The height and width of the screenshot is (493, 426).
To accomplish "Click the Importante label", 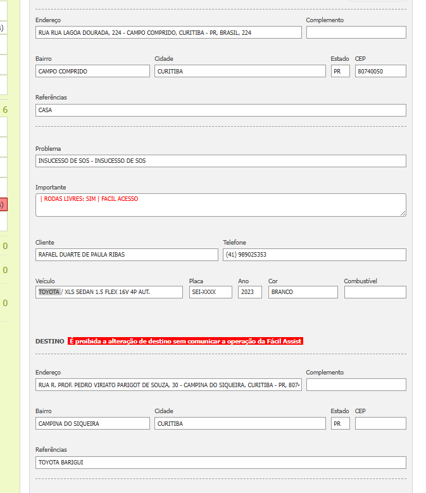I will coord(51,188).
